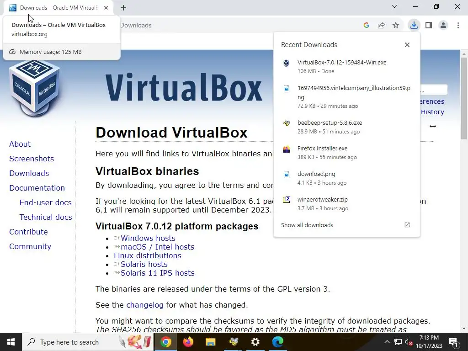
Task: Click the Solaris 11 IPS hosts link
Action: tap(158, 273)
